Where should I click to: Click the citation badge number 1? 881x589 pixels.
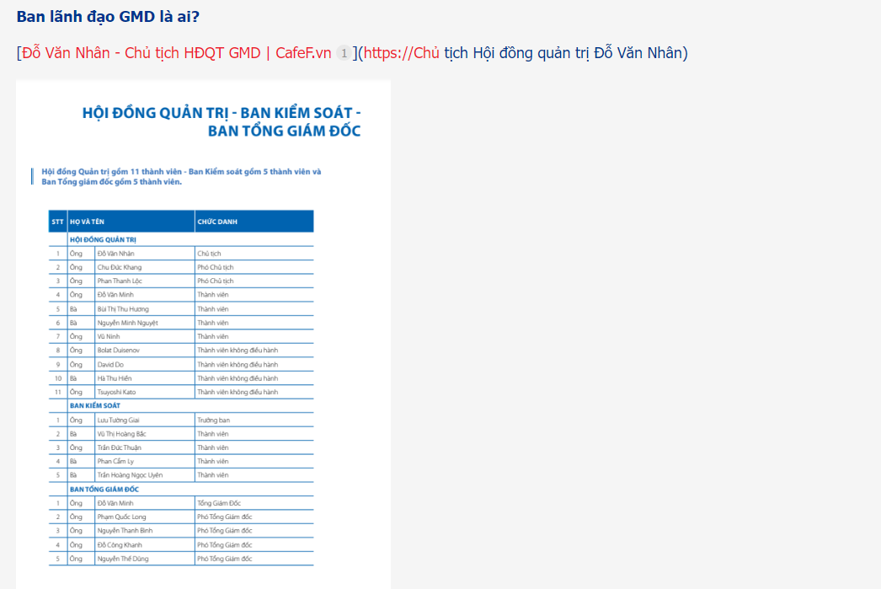point(344,53)
